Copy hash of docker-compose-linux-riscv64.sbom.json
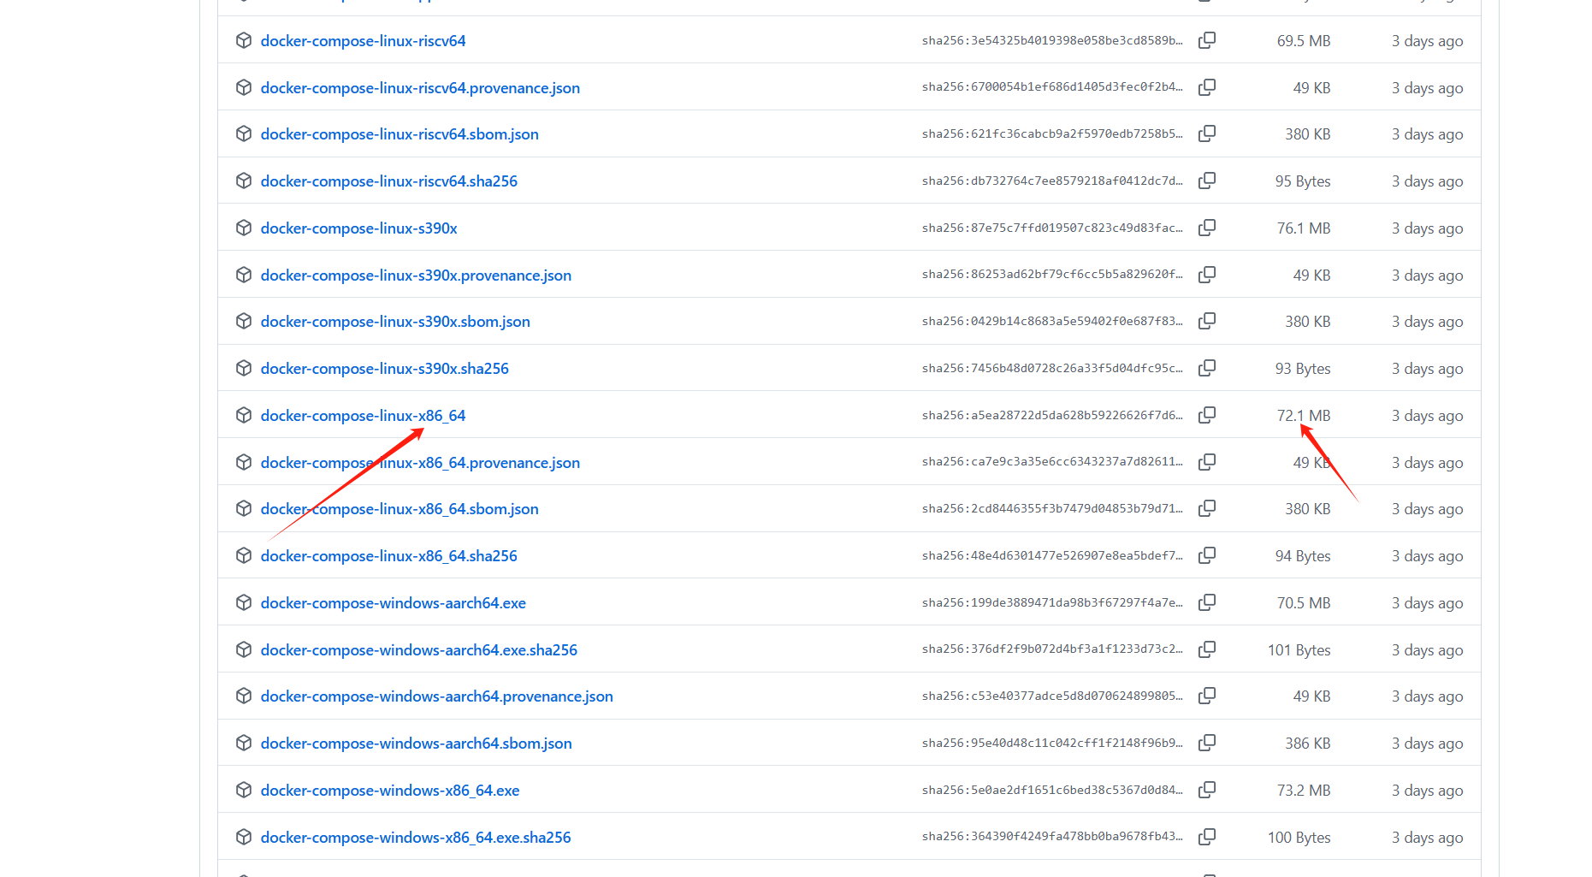 pos(1207,133)
